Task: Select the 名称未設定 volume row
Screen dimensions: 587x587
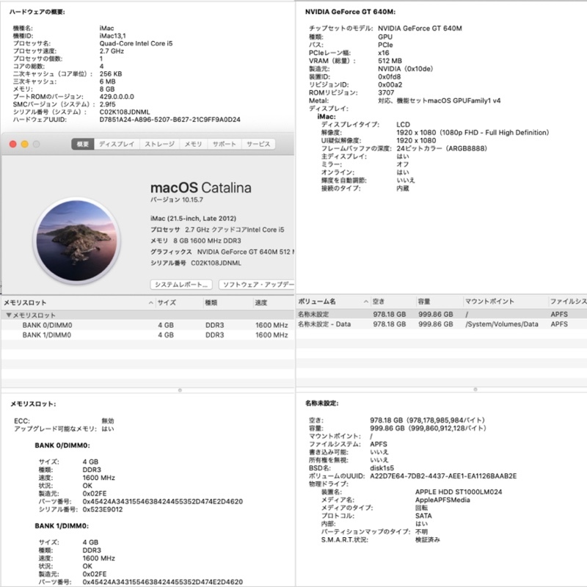Action: pyautogui.click(x=442, y=314)
